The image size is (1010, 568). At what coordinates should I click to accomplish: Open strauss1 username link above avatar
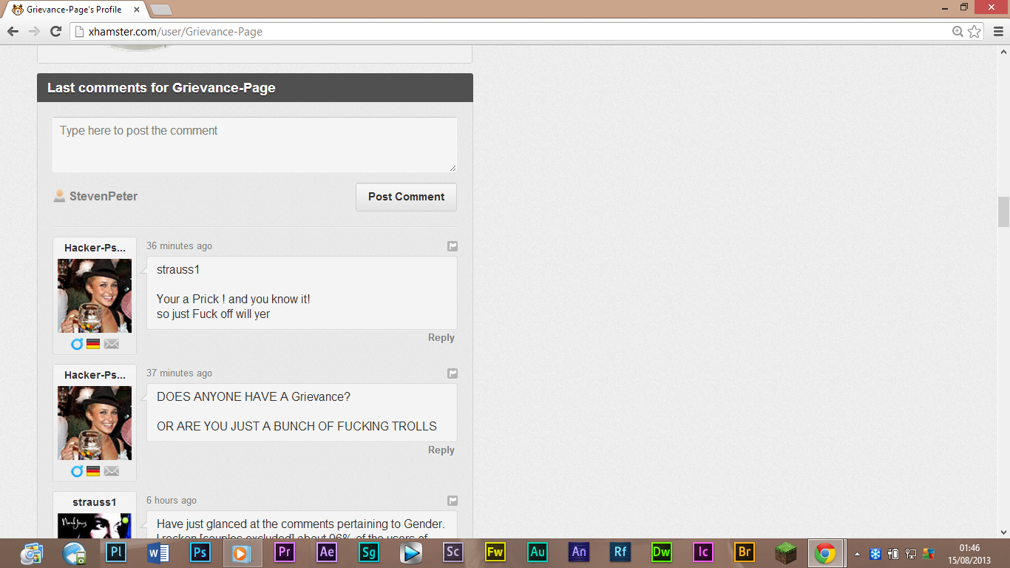pyautogui.click(x=95, y=502)
